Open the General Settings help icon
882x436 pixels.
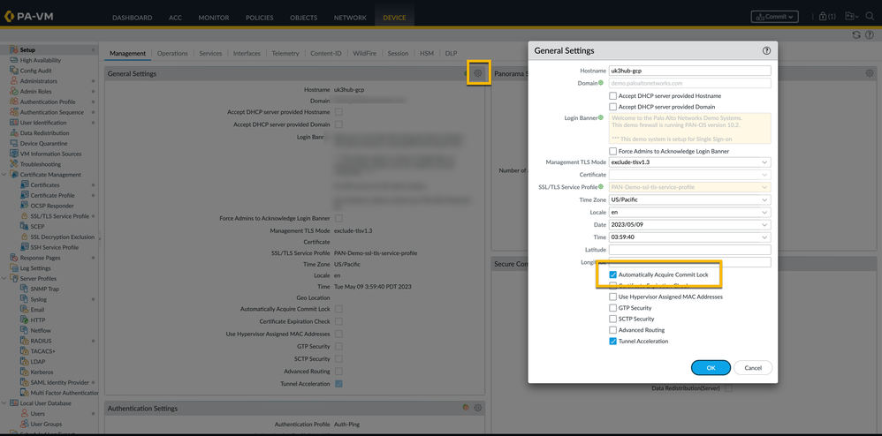(766, 51)
